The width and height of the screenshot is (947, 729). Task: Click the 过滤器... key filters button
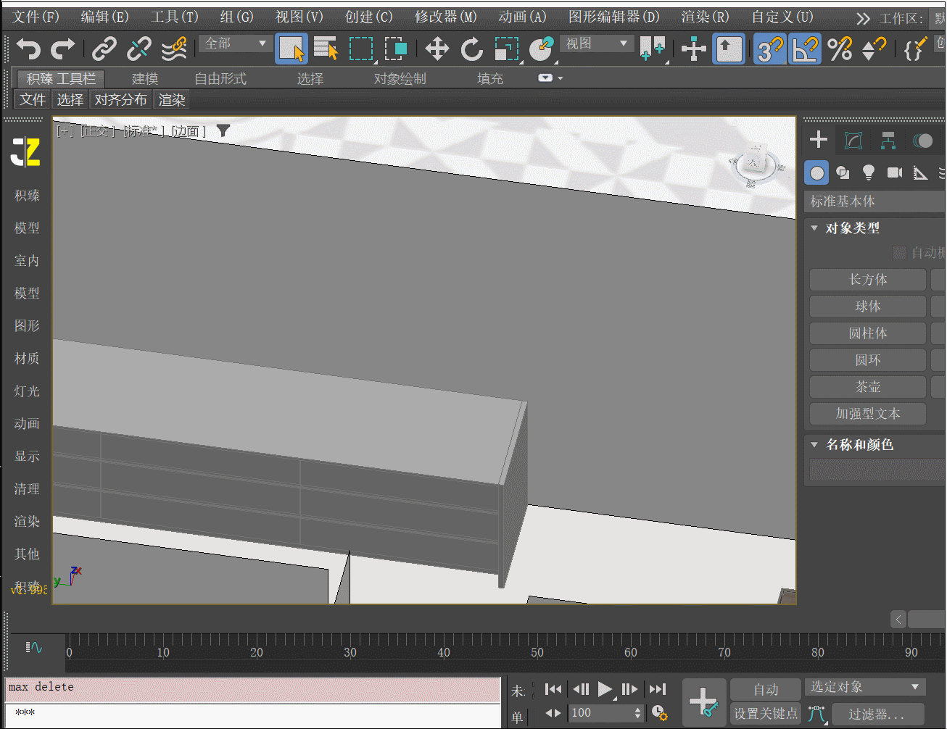[876, 714]
